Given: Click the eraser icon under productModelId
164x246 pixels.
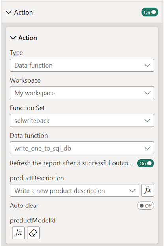Looking at the screenshot, I should coord(33,233).
